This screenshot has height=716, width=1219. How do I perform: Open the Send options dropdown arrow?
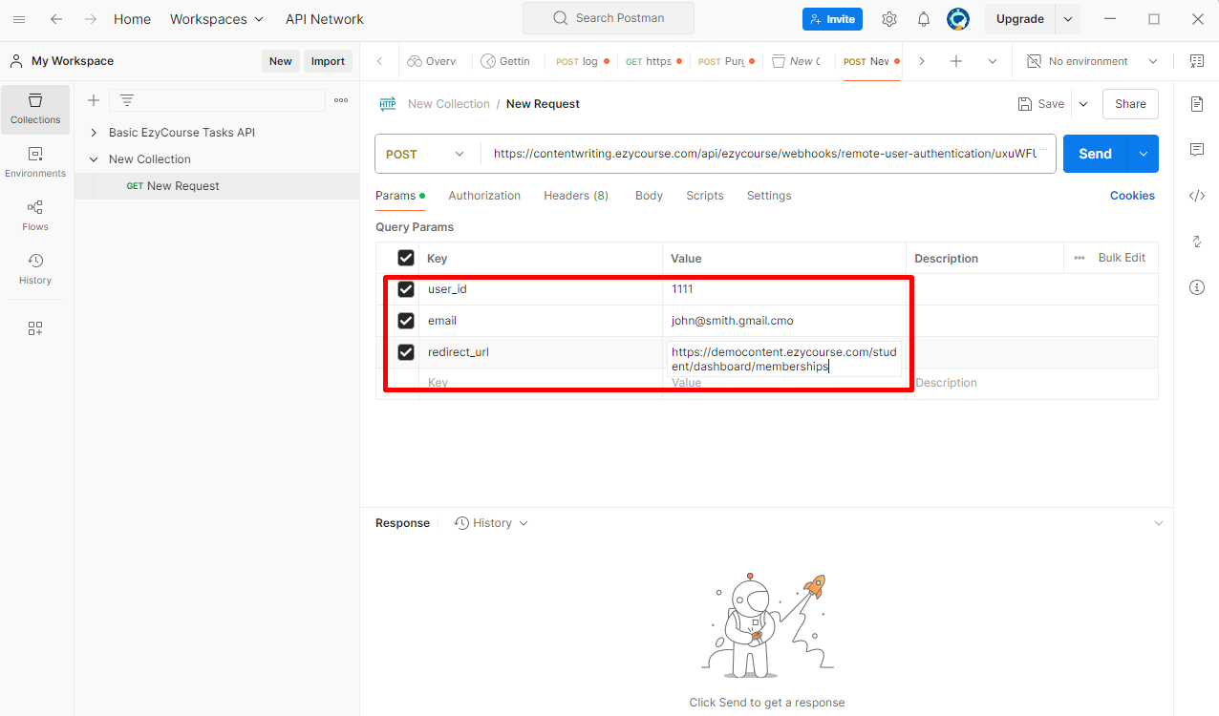pos(1144,154)
